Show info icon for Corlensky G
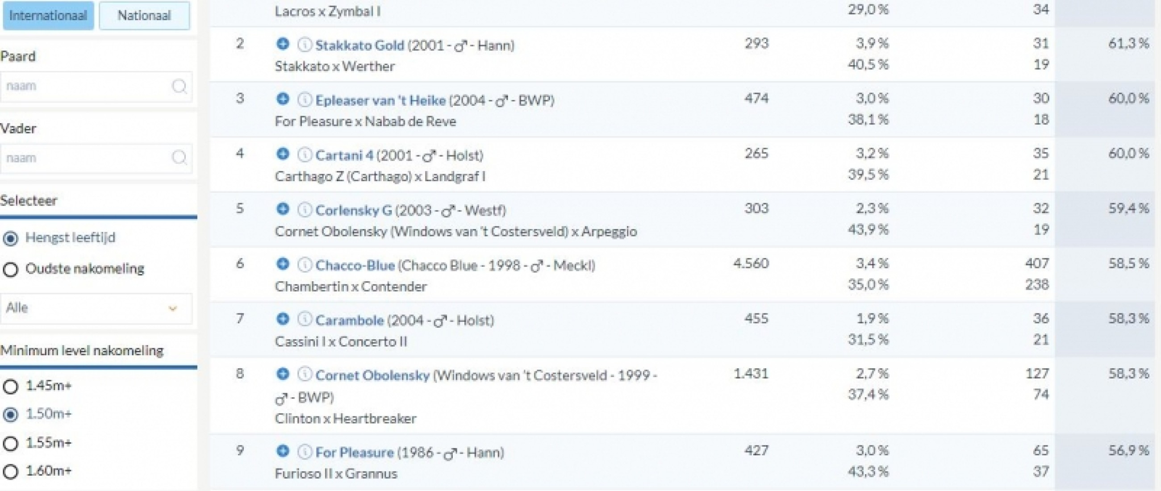This screenshot has width=1161, height=491. coord(305,209)
